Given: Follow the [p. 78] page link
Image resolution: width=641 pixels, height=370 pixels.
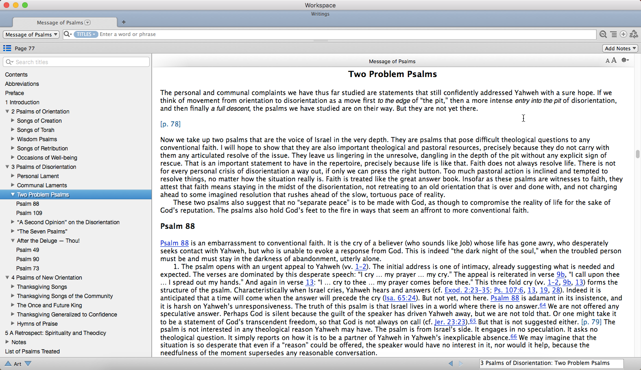Looking at the screenshot, I should coord(170,124).
